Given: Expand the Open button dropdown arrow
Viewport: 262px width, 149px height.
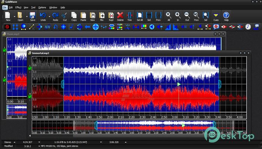Looking at the screenshot, I should coord(27,16).
